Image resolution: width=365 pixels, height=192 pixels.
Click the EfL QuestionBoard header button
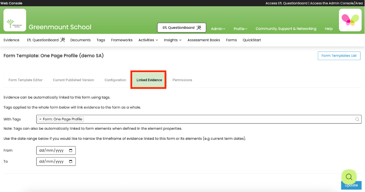click(x=181, y=28)
